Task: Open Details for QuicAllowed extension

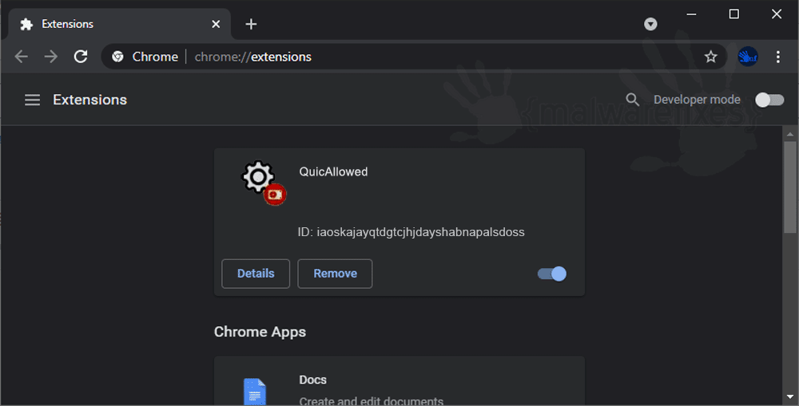Action: 256,274
